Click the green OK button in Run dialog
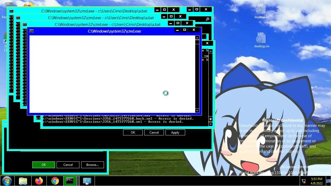Screen dimensions: 331x186 point(44,165)
